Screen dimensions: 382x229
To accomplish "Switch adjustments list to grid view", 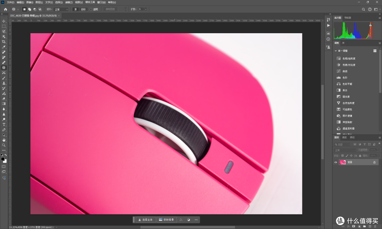I will point(375,51).
